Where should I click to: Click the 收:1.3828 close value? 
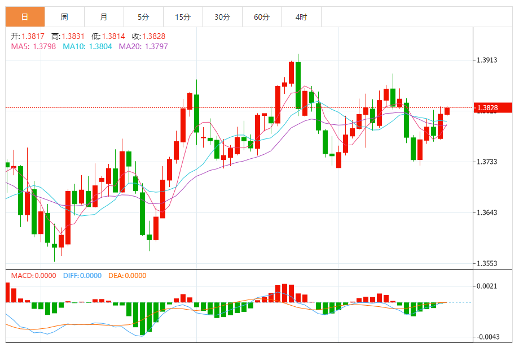pos(148,36)
